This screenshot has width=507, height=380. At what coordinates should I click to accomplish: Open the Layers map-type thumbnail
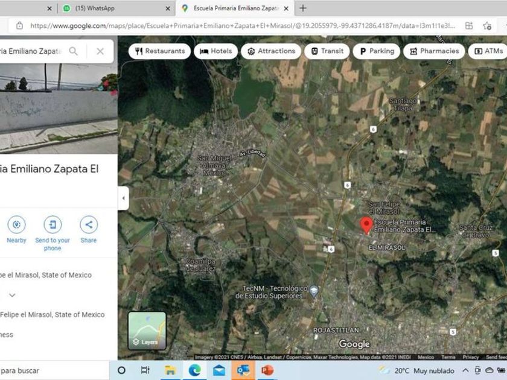pyautogui.click(x=147, y=331)
